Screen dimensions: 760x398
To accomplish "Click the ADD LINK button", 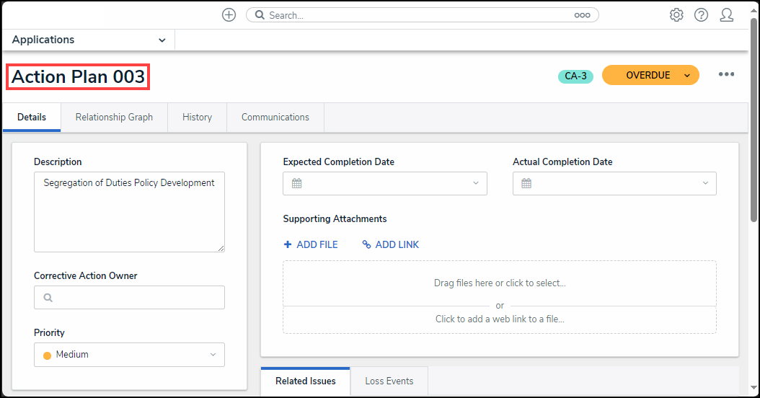I will click(391, 244).
